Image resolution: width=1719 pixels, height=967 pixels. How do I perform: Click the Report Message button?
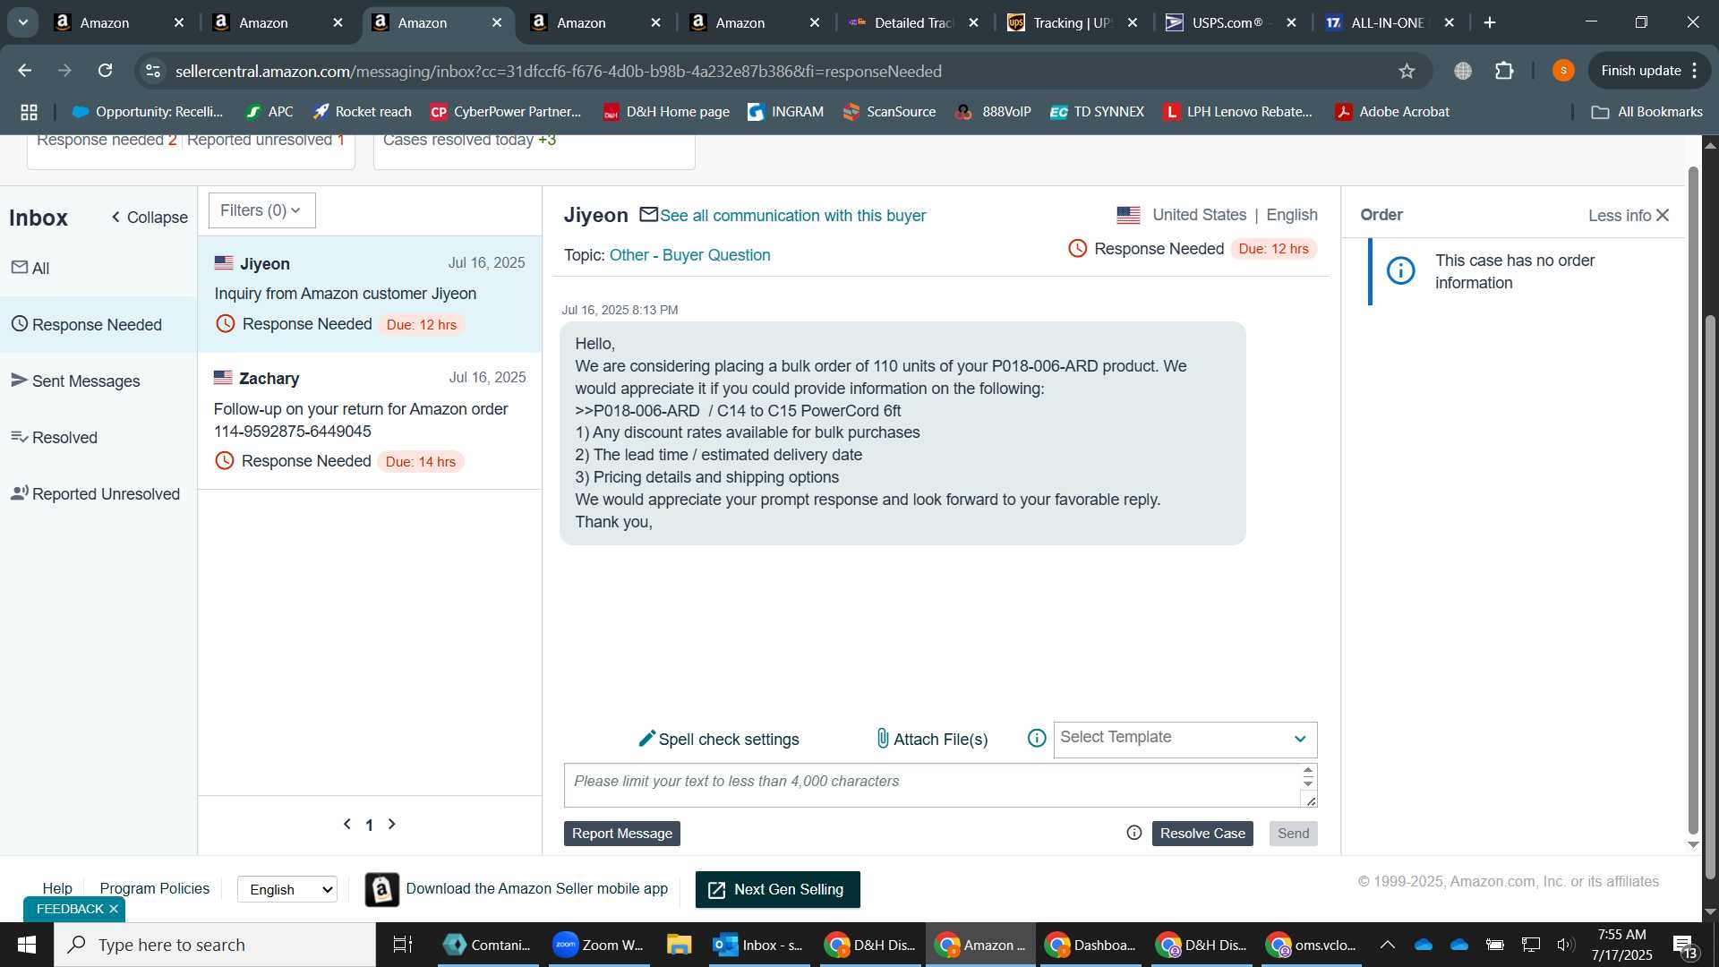point(622,833)
